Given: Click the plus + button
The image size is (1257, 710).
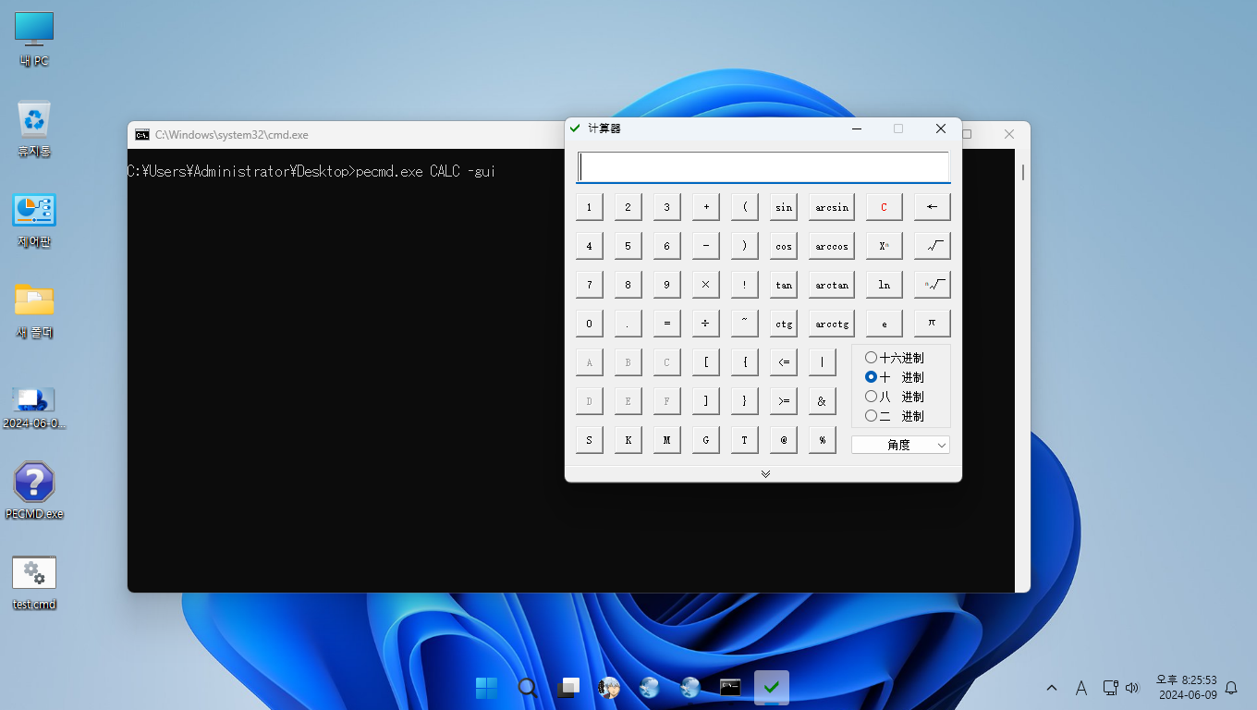Looking at the screenshot, I should coord(705,207).
